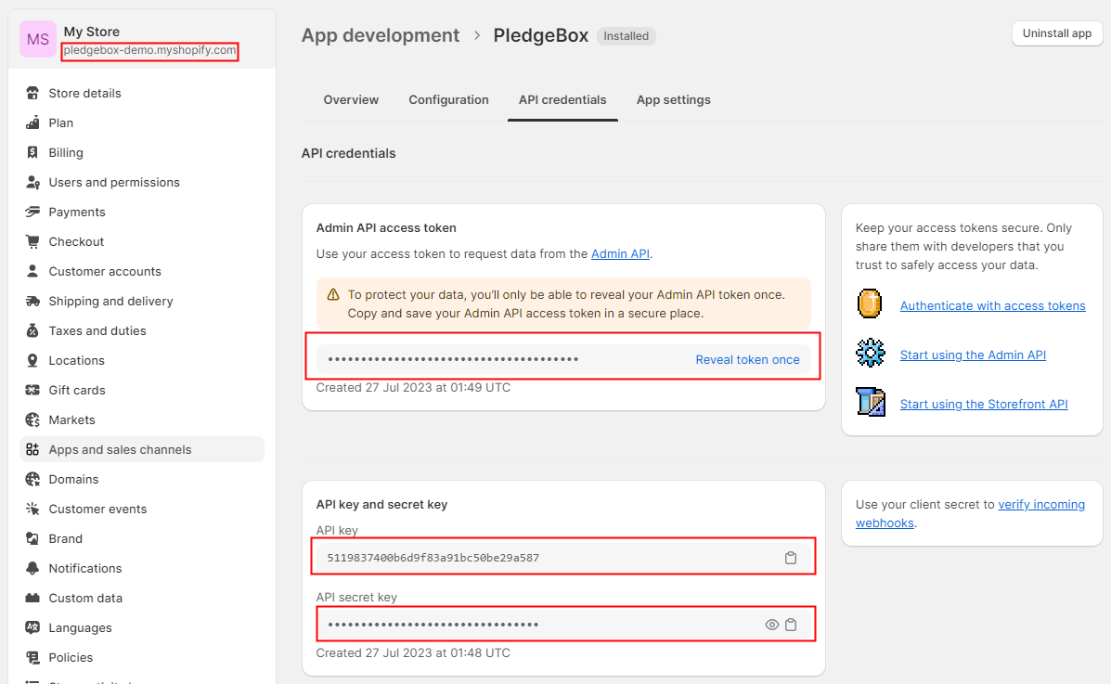This screenshot has width=1111, height=684.
Task: Go to the App settings tab
Action: click(x=673, y=100)
